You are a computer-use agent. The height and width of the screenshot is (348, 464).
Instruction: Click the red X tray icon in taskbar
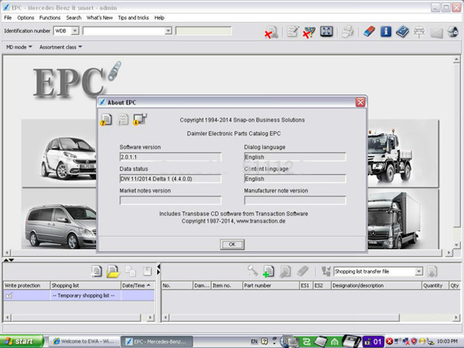coord(390,342)
